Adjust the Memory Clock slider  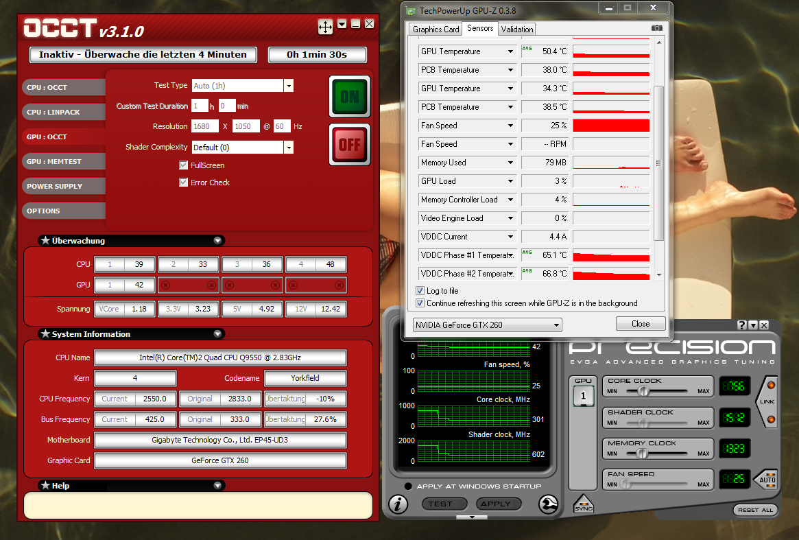click(x=642, y=454)
